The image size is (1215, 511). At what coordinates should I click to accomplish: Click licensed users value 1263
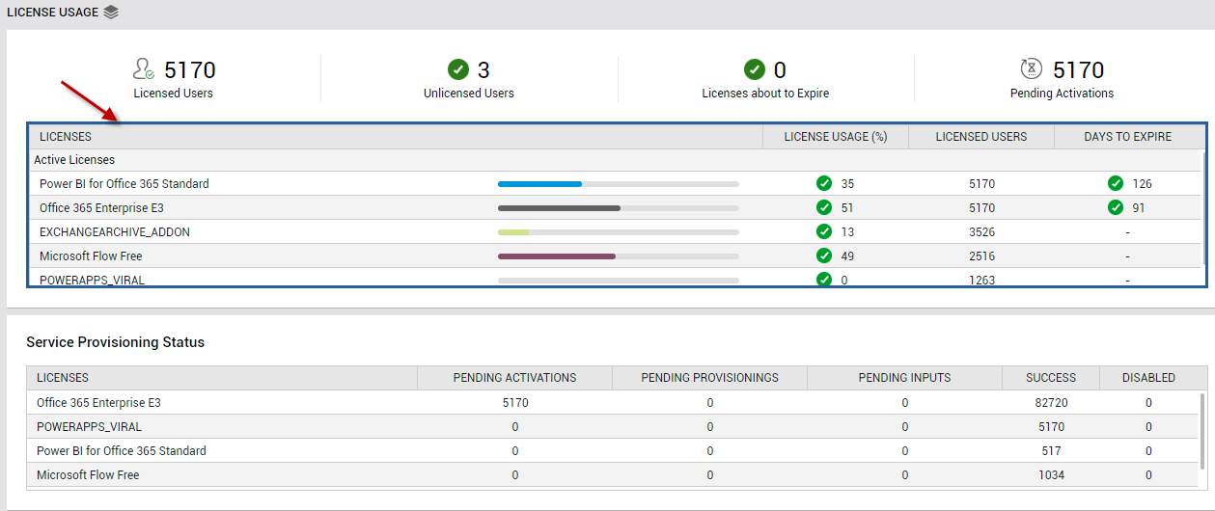pyautogui.click(x=981, y=280)
